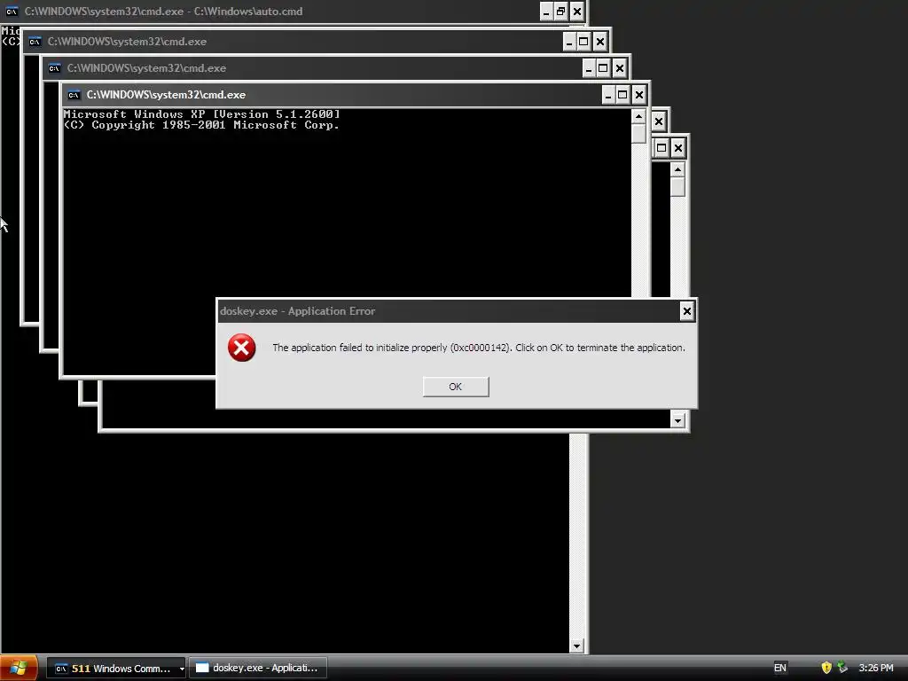Image resolution: width=908 pixels, height=681 pixels.
Task: Click the scrollbar thumb in front cmd.exe window
Action: coord(638,134)
